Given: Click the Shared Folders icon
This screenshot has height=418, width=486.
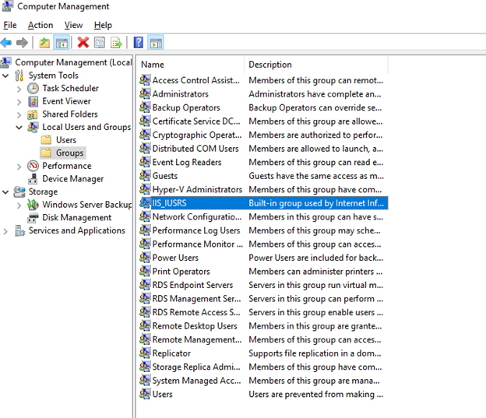Looking at the screenshot, I should pyautogui.click(x=33, y=114).
